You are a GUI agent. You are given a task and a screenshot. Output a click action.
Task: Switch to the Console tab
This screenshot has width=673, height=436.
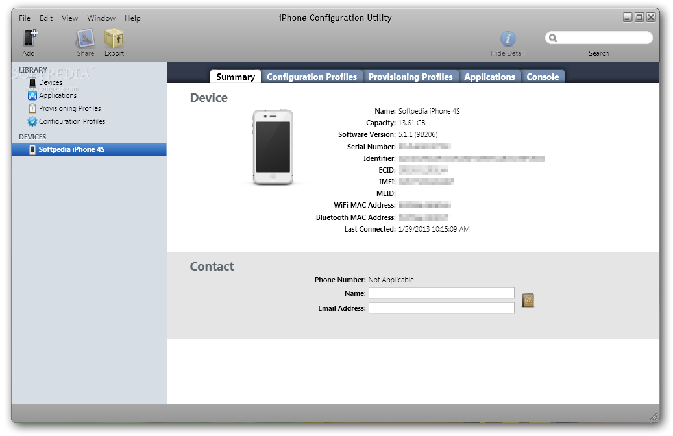click(543, 77)
